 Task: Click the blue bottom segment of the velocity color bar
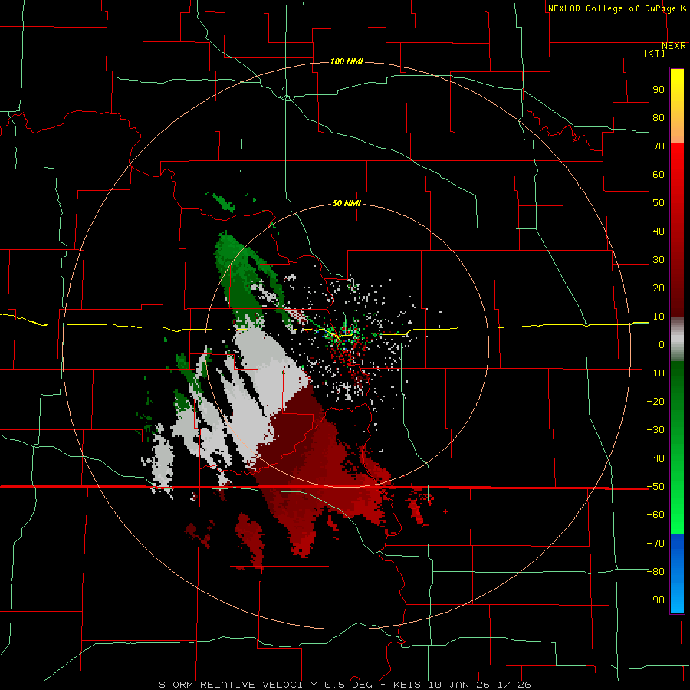click(x=677, y=573)
